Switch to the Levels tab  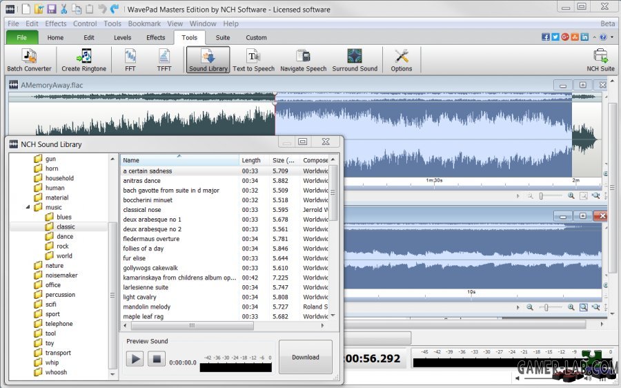coord(122,38)
